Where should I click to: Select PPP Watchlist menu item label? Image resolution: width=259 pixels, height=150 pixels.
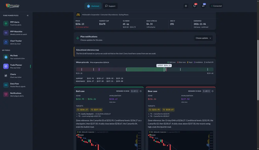[16, 32]
